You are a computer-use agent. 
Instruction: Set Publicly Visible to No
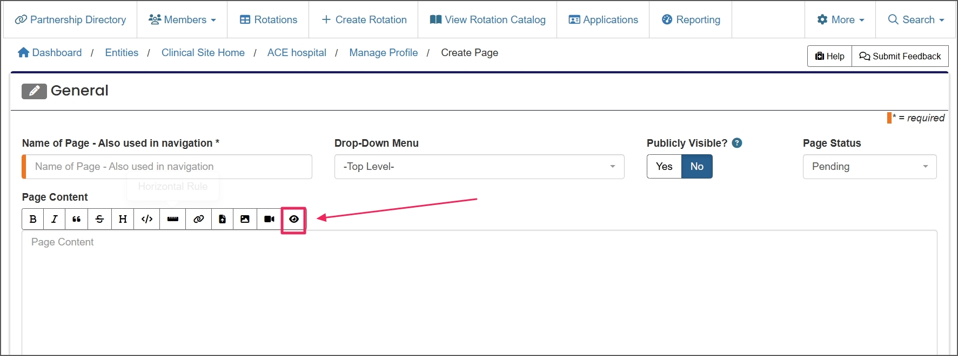[697, 167]
